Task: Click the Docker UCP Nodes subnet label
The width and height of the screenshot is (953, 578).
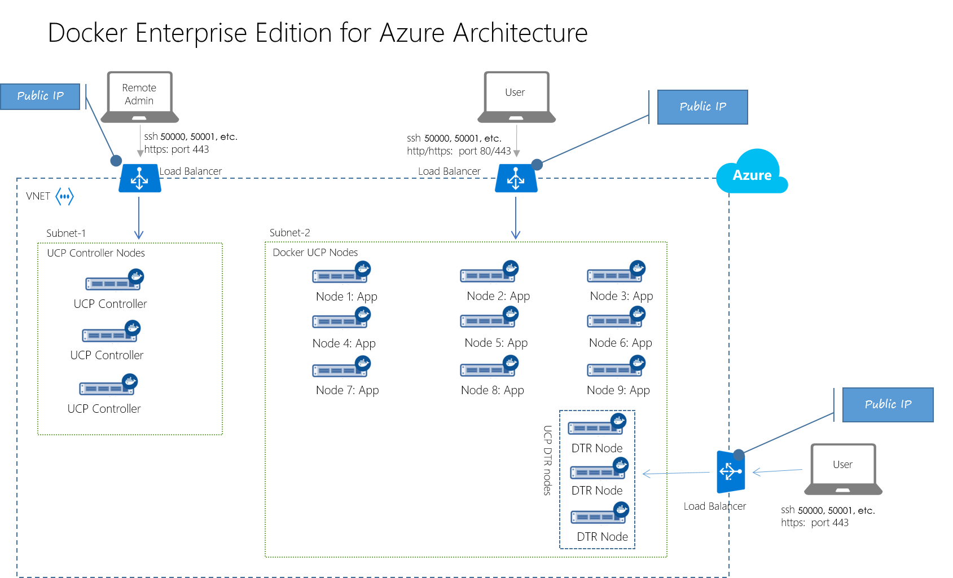Action: pyautogui.click(x=315, y=252)
